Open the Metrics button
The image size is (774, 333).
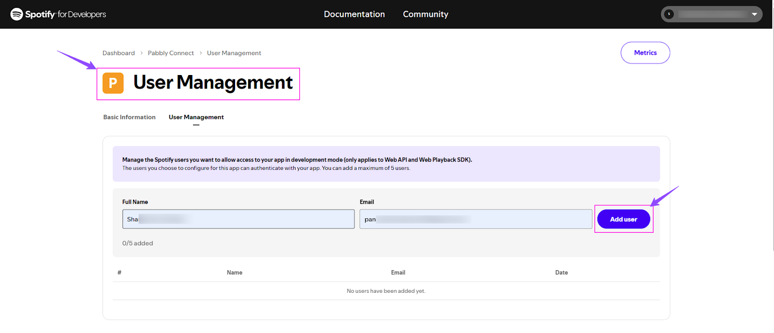[x=645, y=53]
